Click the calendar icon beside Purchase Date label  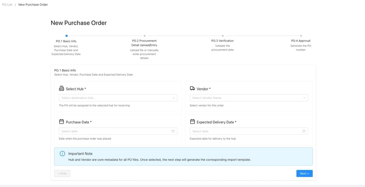coord(62,122)
